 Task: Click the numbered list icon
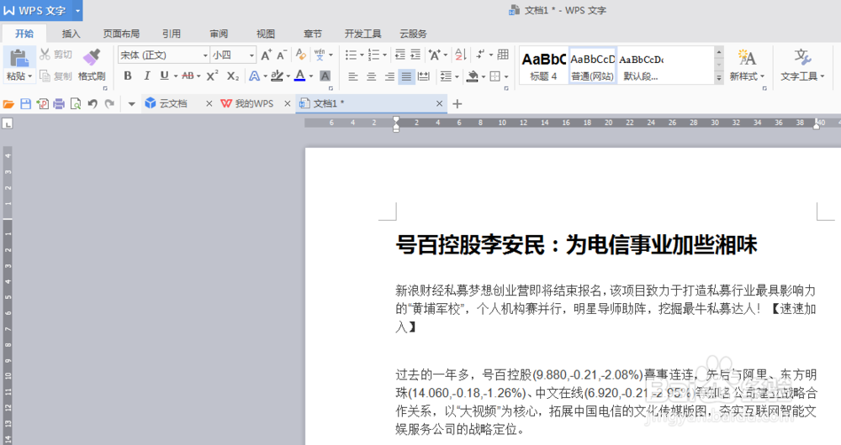(374, 55)
